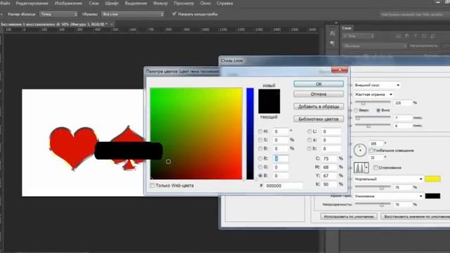
Task: Open the sample size dropdown in options bar
Action: pos(58,14)
